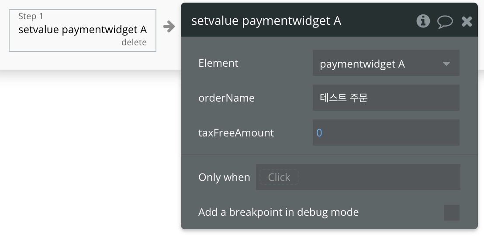The height and width of the screenshot is (238, 484).
Task: Click the taxFreeAmount value 0
Action: (x=319, y=133)
